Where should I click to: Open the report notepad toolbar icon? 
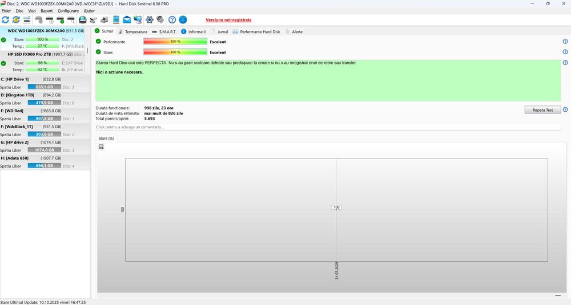pyautogui.click(x=116, y=19)
